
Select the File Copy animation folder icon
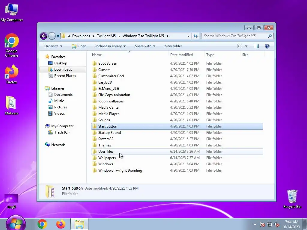click(94, 95)
